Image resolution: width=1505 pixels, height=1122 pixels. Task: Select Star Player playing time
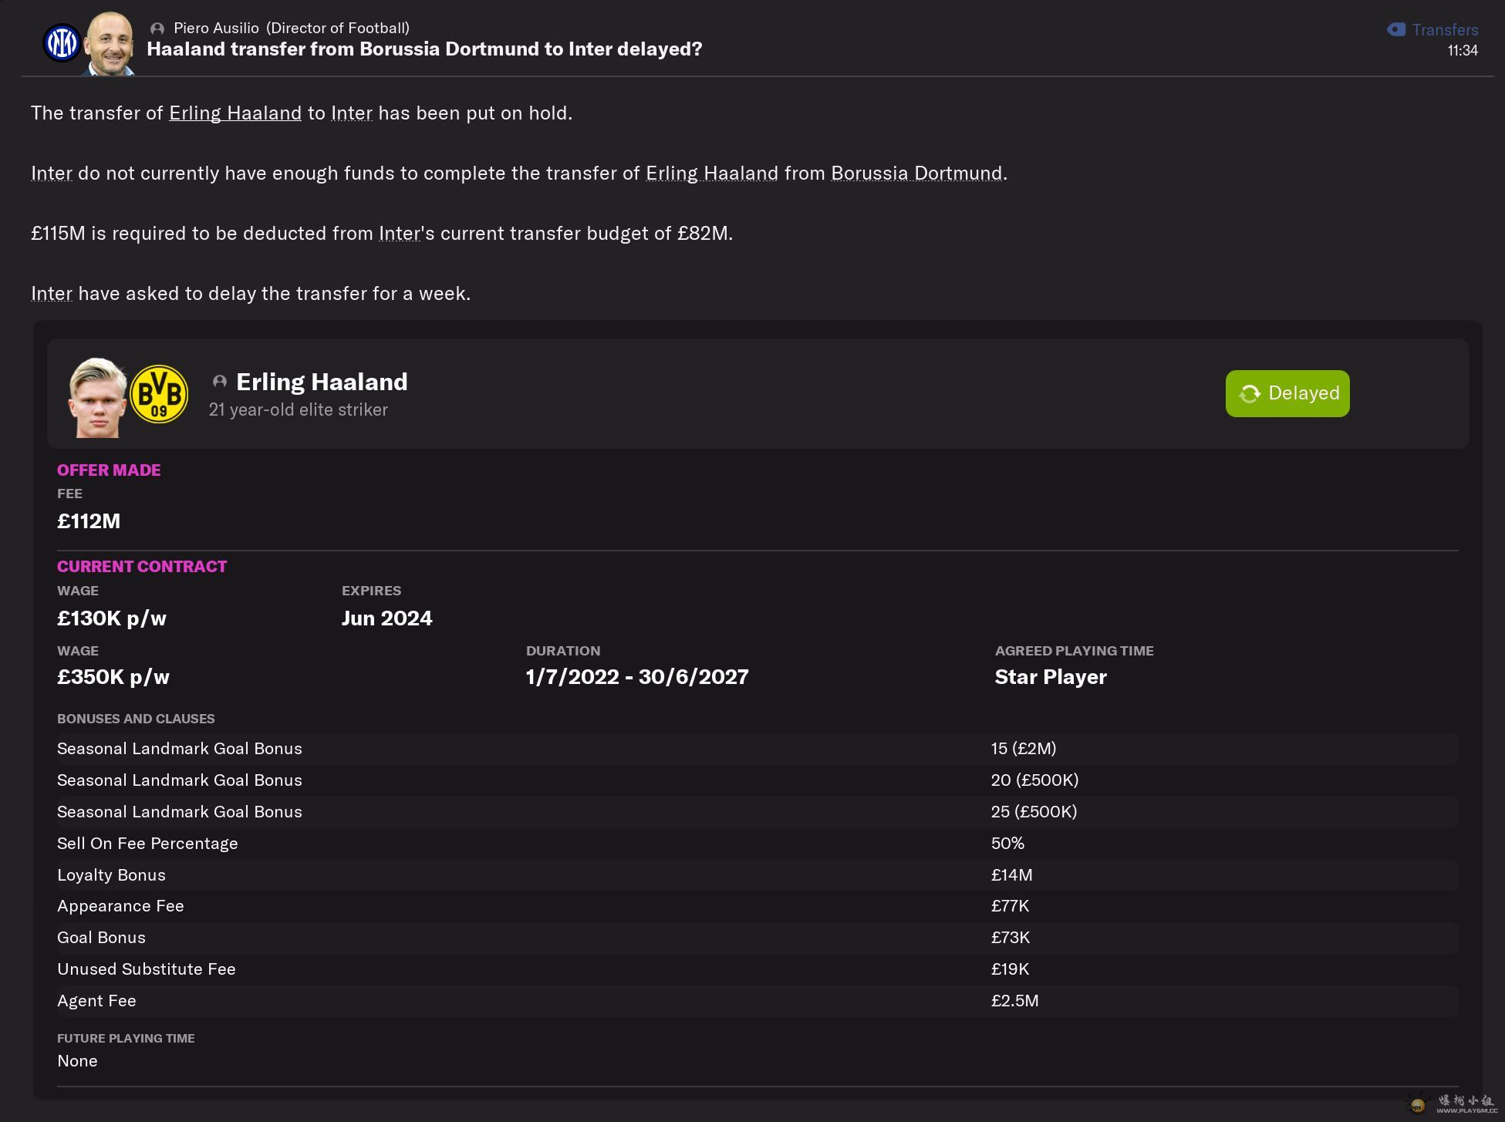pyautogui.click(x=1051, y=677)
